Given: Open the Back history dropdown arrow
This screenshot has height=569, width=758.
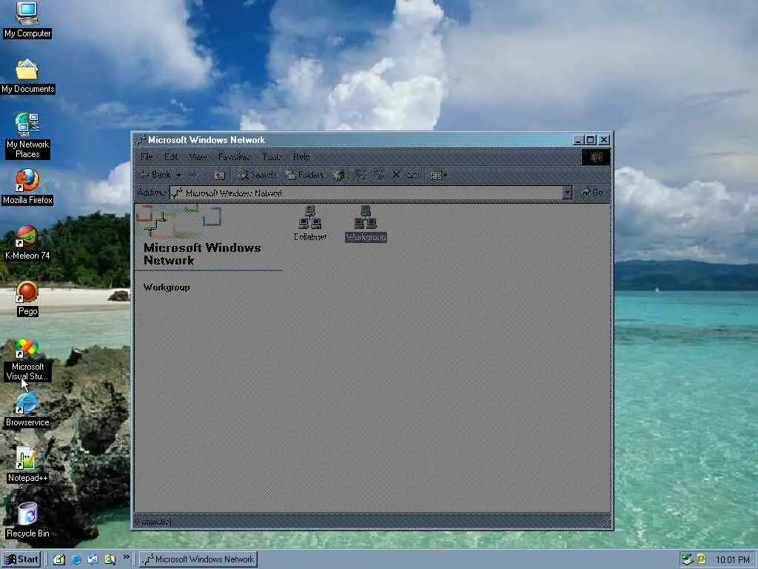Looking at the screenshot, I should (x=178, y=175).
